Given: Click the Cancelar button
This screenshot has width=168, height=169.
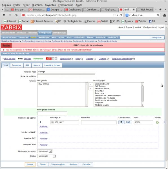Looking at the screenshot, I should (86, 164).
